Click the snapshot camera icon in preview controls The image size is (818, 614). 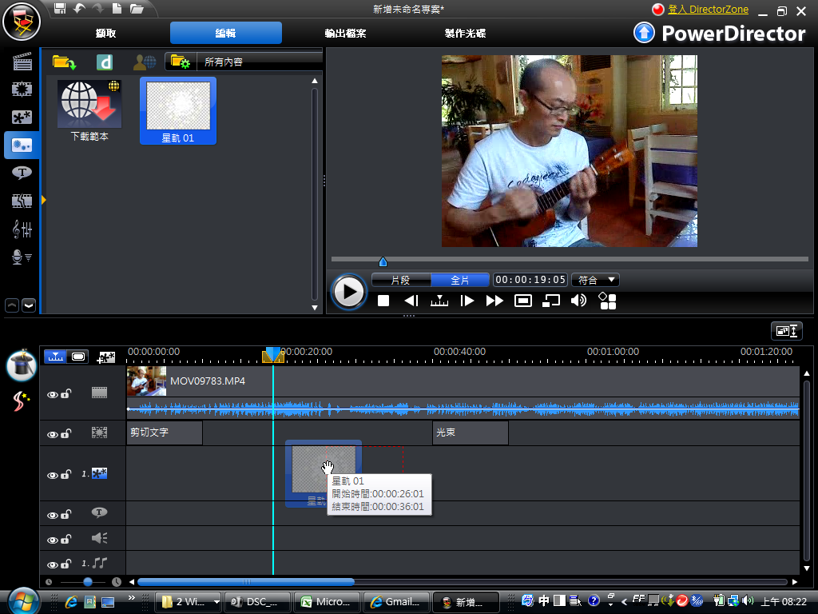(523, 301)
